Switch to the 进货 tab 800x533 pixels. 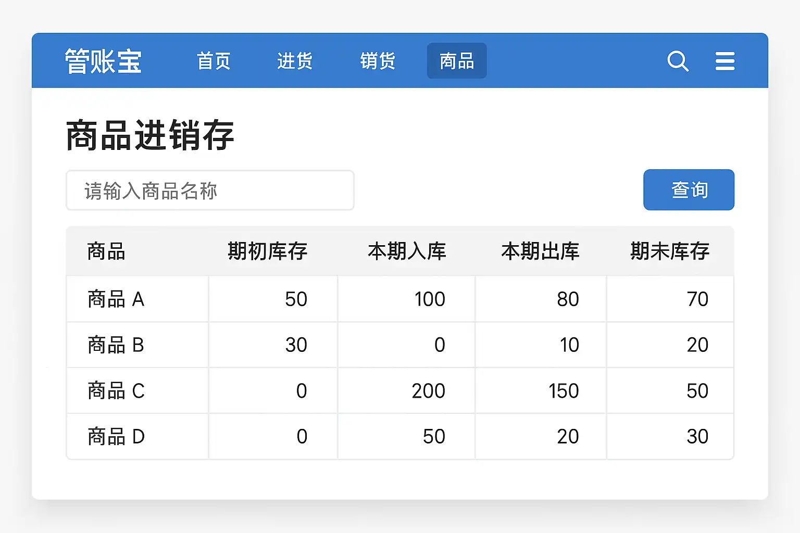(x=295, y=61)
